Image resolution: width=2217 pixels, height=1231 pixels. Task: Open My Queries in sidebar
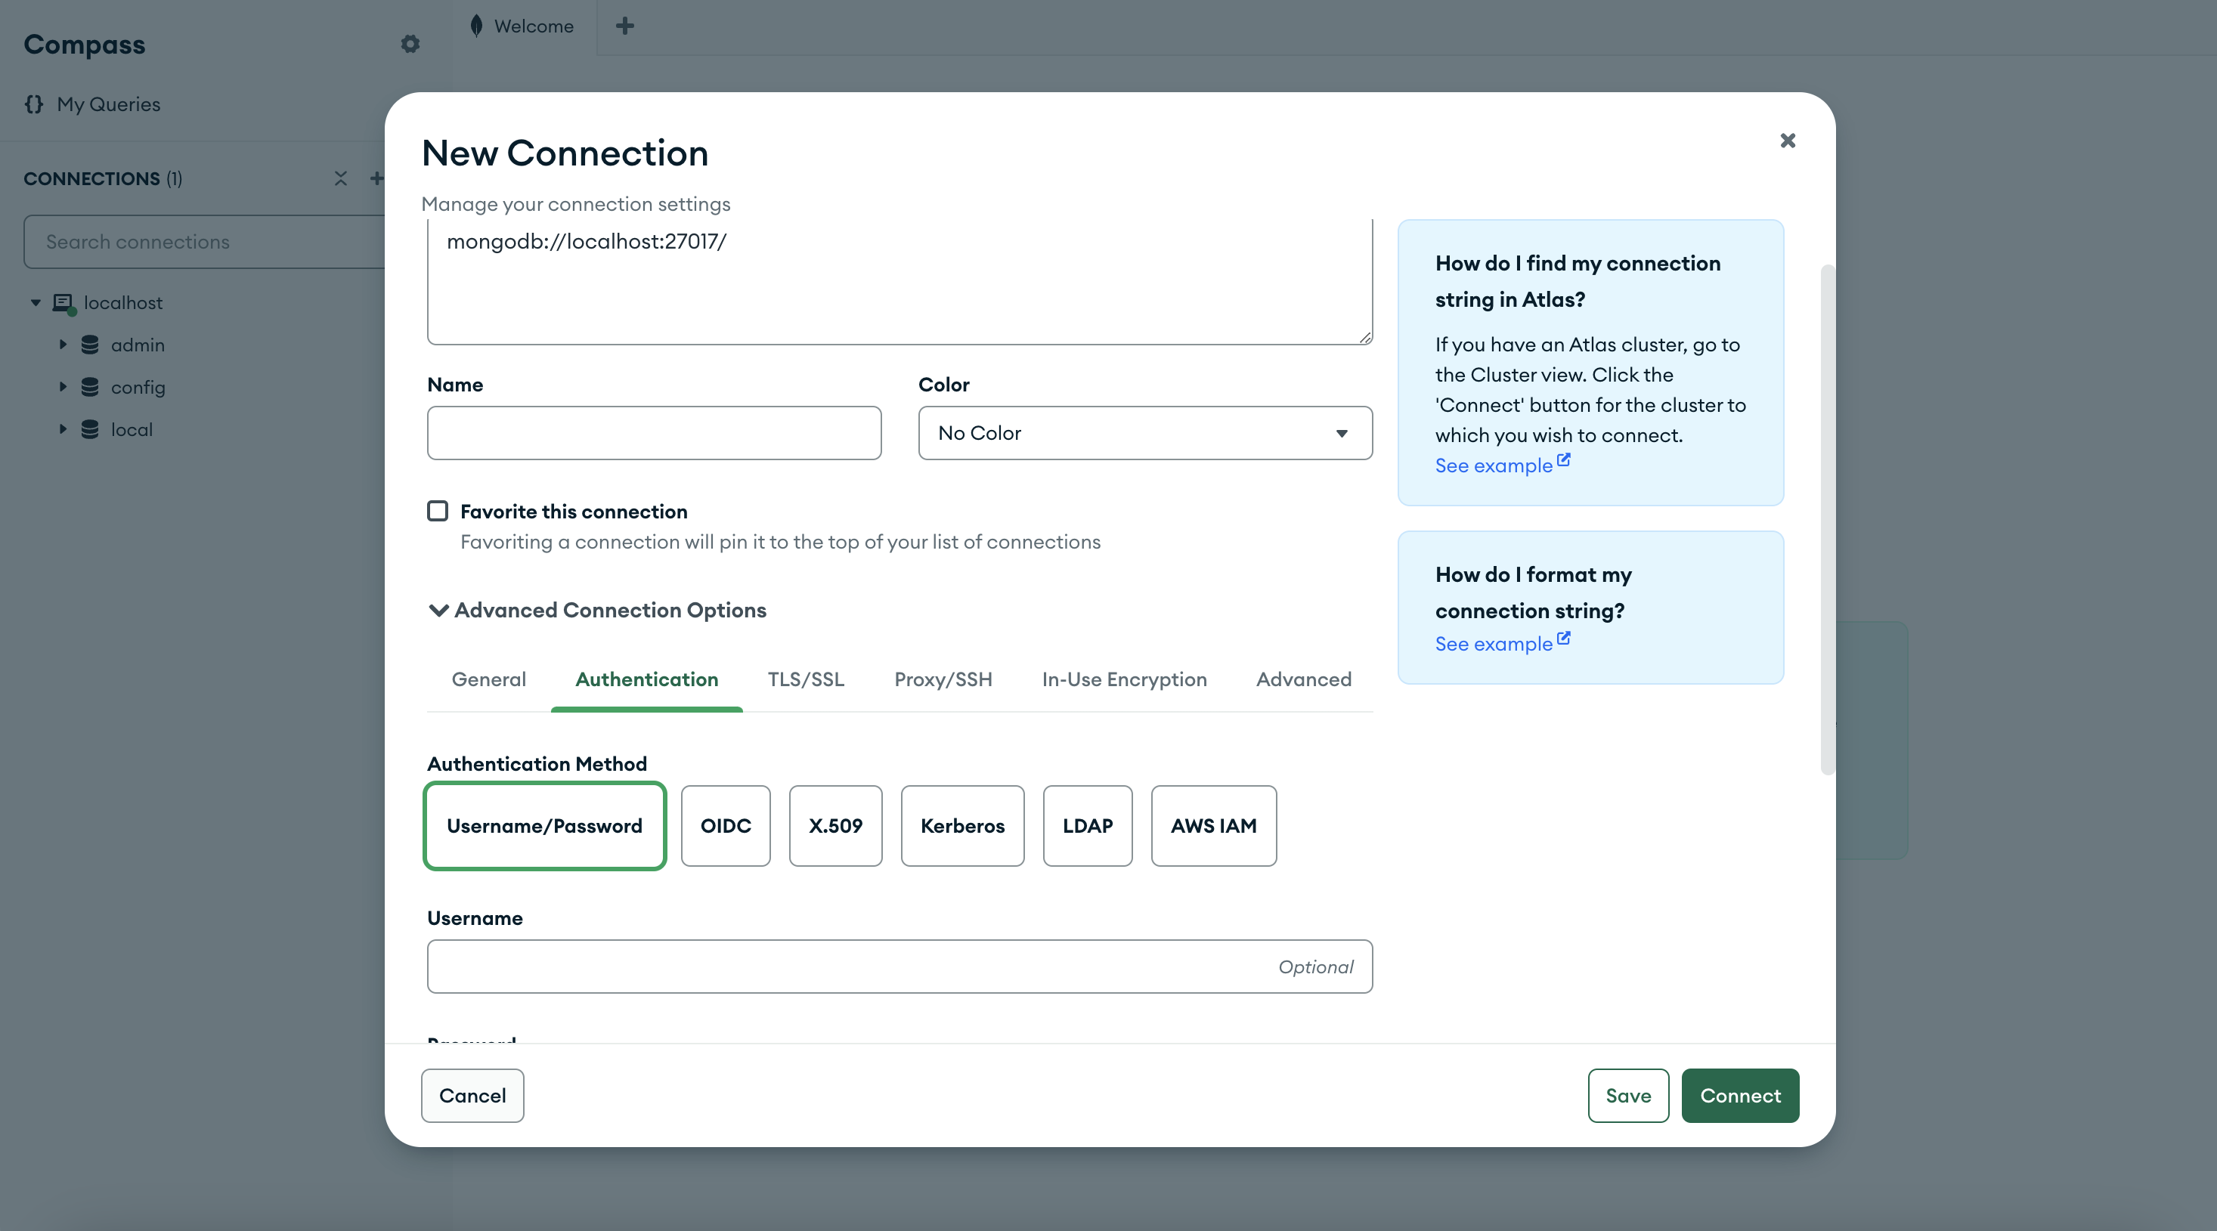click(108, 104)
